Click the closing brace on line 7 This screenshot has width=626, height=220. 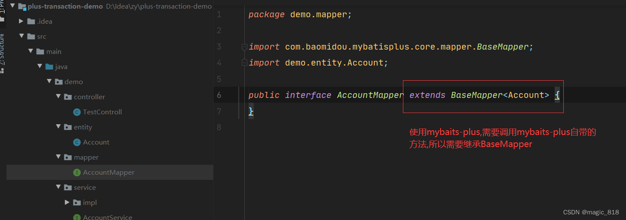click(x=251, y=111)
